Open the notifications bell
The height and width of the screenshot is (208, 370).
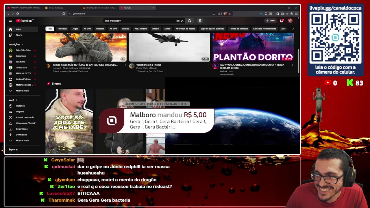pos(282,21)
